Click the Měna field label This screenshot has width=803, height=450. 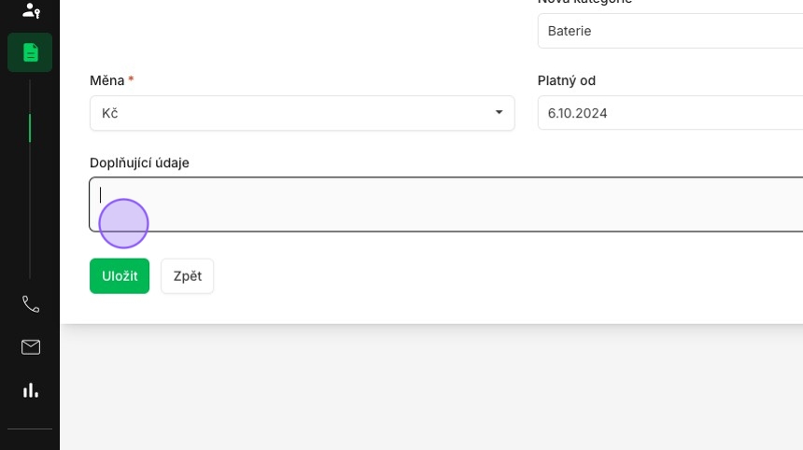point(107,80)
